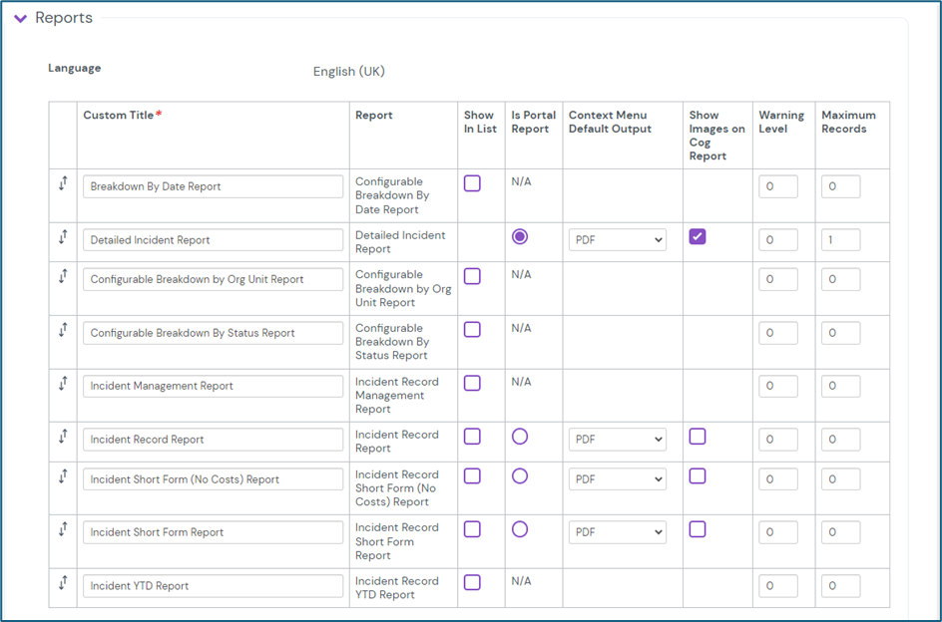Click the reorder icon beside Incident Record Report
The width and height of the screenshot is (942, 622).
tap(62, 437)
